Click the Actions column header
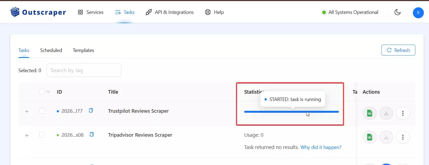 point(371,92)
